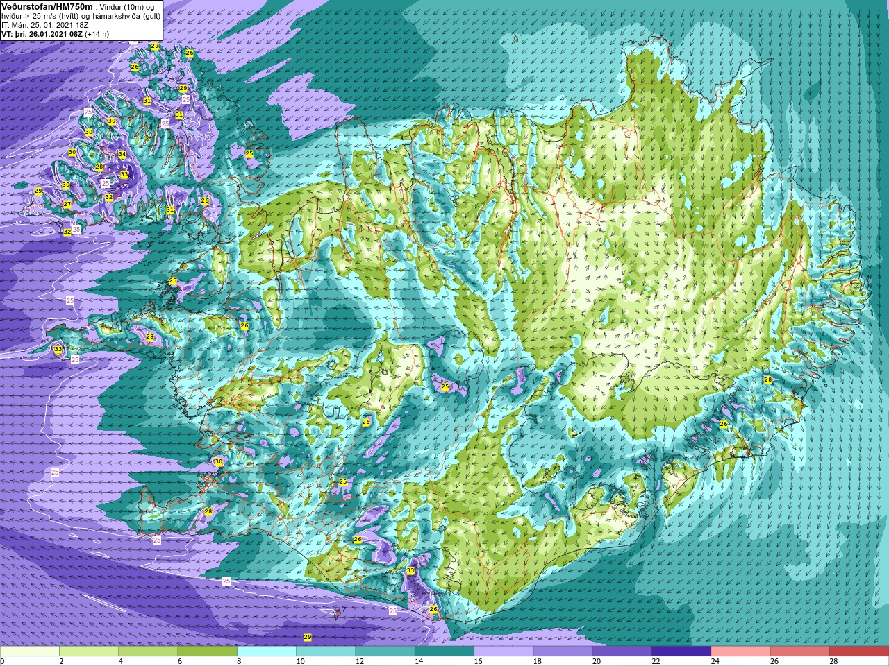Click the yellow gust label 29 over southern sea

coord(308,638)
